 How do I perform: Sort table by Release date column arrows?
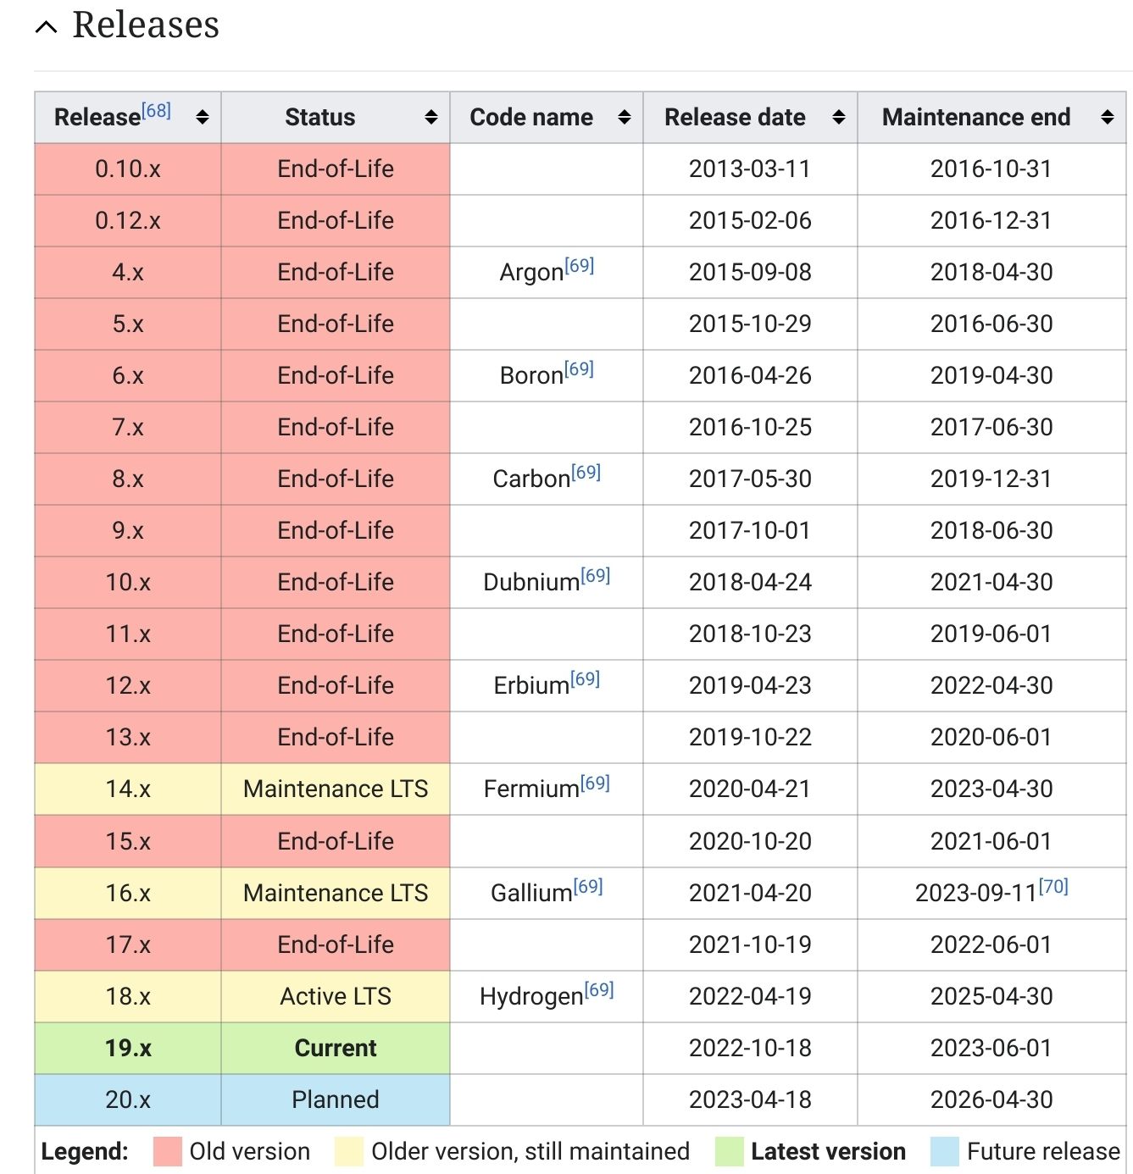[x=839, y=117]
